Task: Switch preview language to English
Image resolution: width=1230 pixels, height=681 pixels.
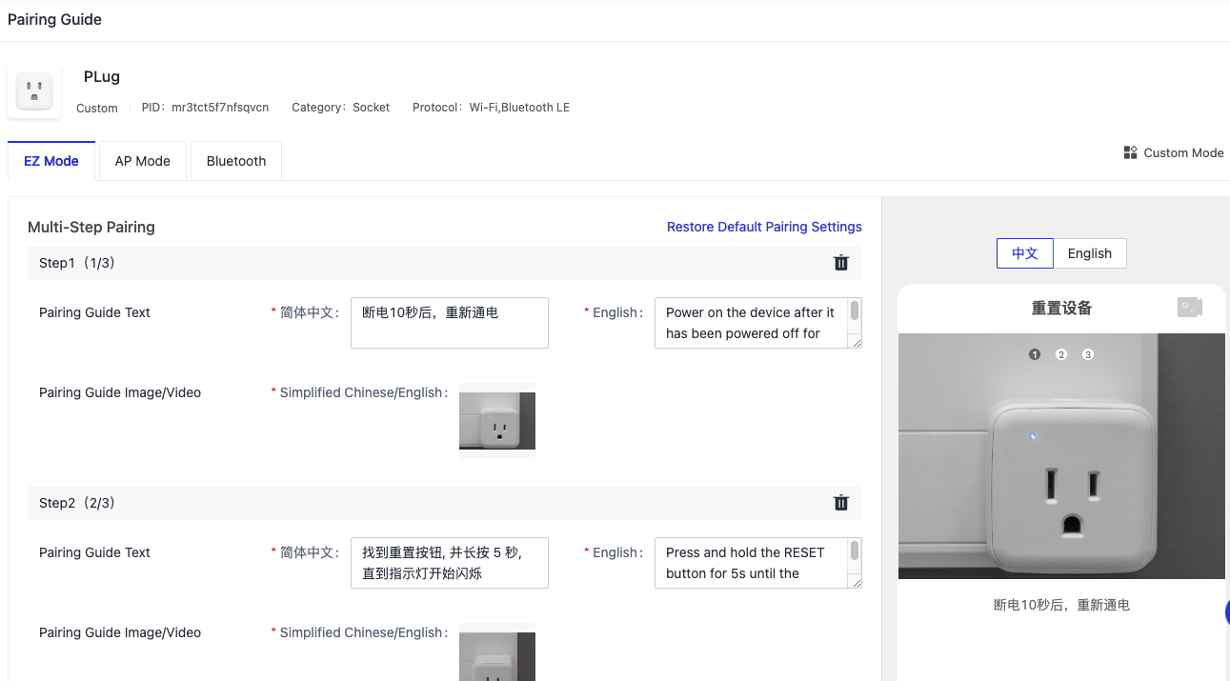Action: [x=1089, y=252]
